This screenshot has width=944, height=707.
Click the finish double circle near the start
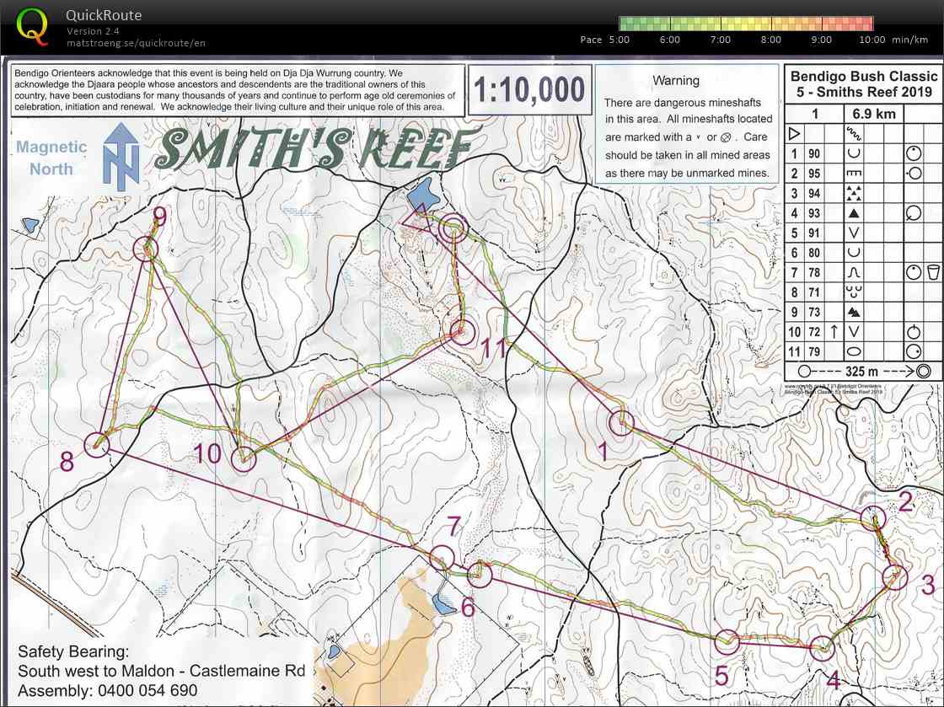[x=454, y=227]
